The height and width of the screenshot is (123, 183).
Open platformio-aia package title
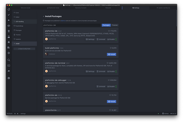point(51,95)
